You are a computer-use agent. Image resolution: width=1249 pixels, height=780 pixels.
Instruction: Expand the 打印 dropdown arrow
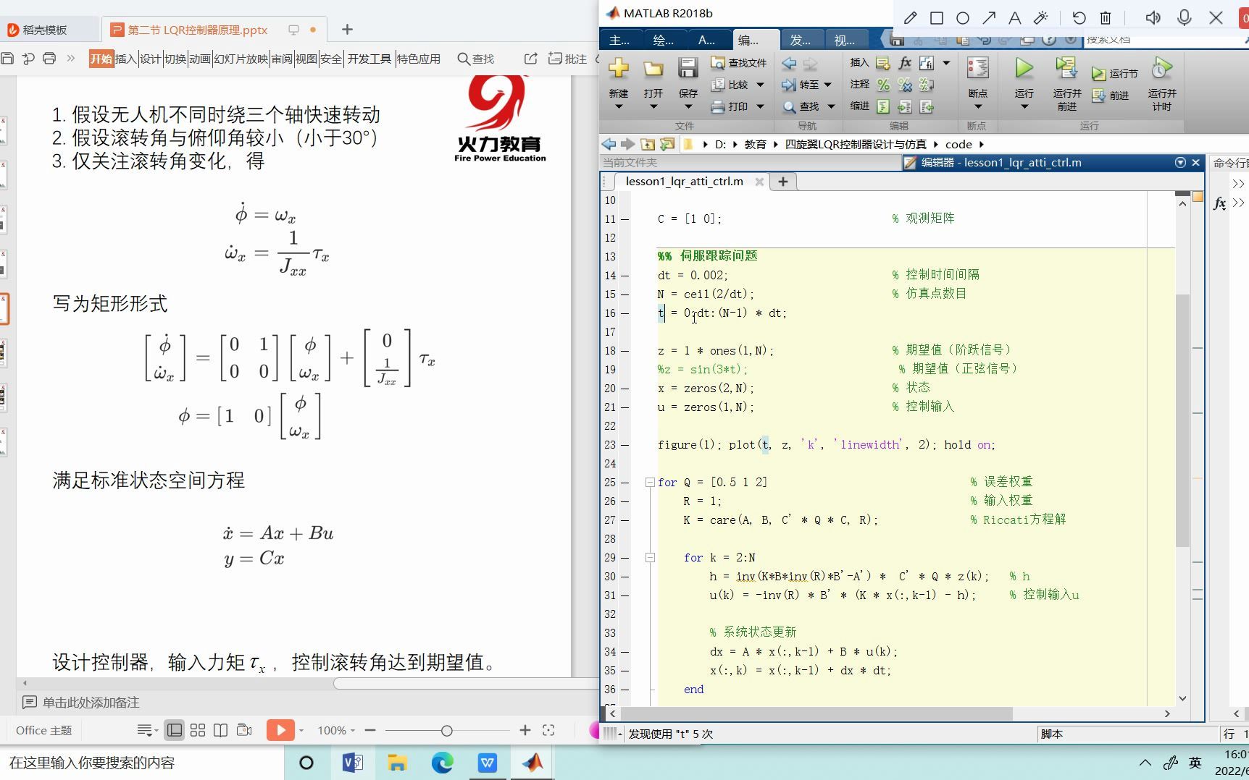pyautogui.click(x=760, y=107)
